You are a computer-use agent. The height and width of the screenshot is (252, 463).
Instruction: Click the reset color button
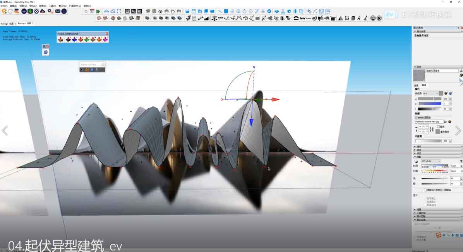click(x=438, y=131)
